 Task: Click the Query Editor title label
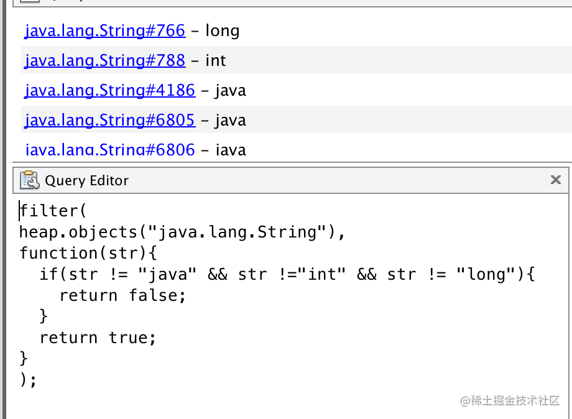[86, 181]
